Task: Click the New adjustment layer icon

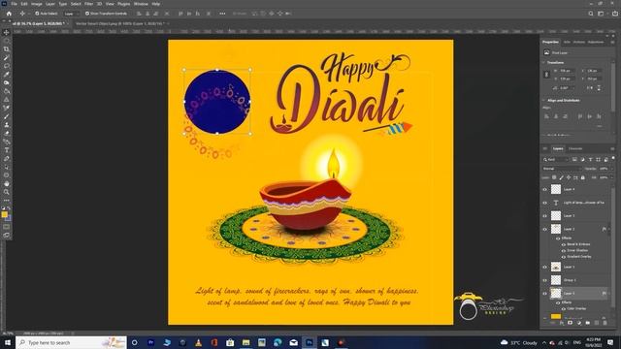Action: coord(578,323)
